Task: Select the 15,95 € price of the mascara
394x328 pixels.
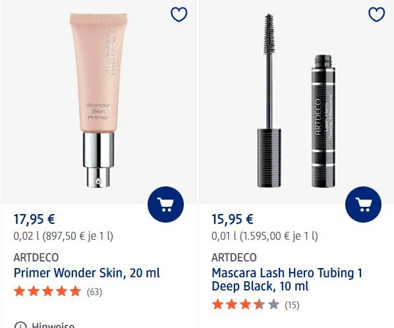Action: [232, 219]
